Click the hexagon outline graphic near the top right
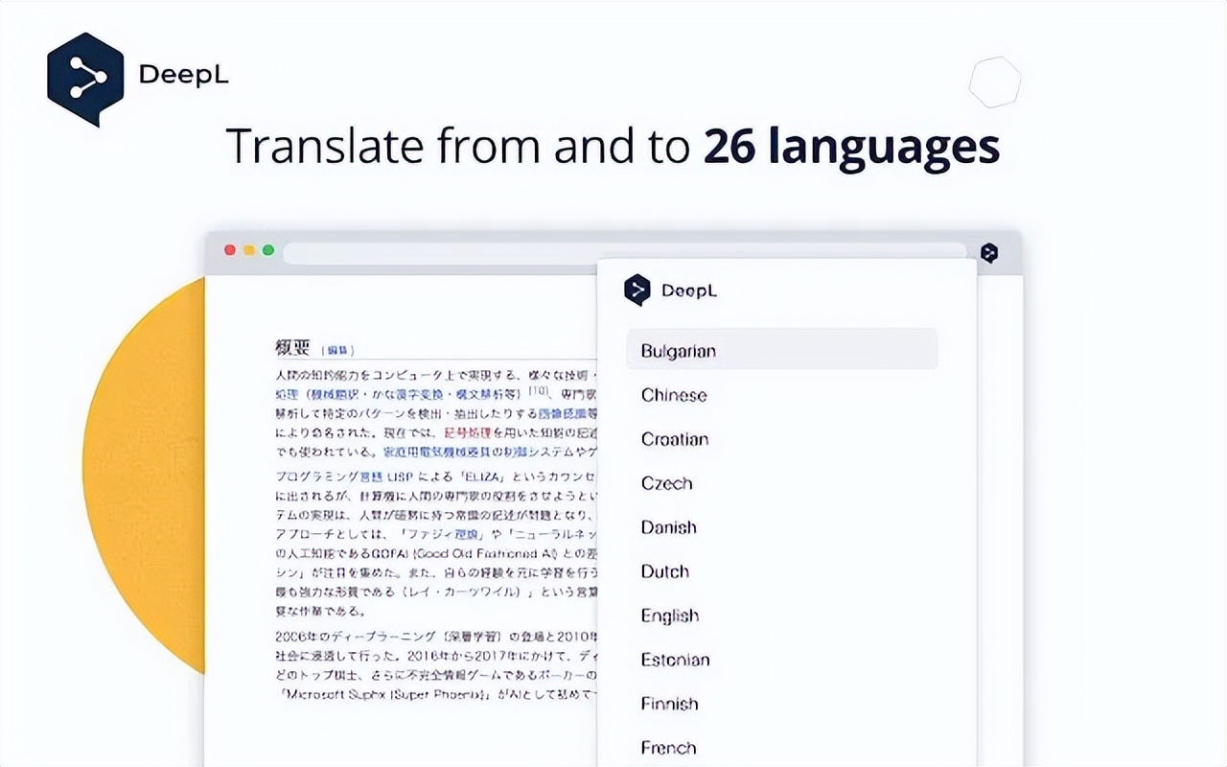This screenshot has width=1227, height=767. [x=995, y=82]
